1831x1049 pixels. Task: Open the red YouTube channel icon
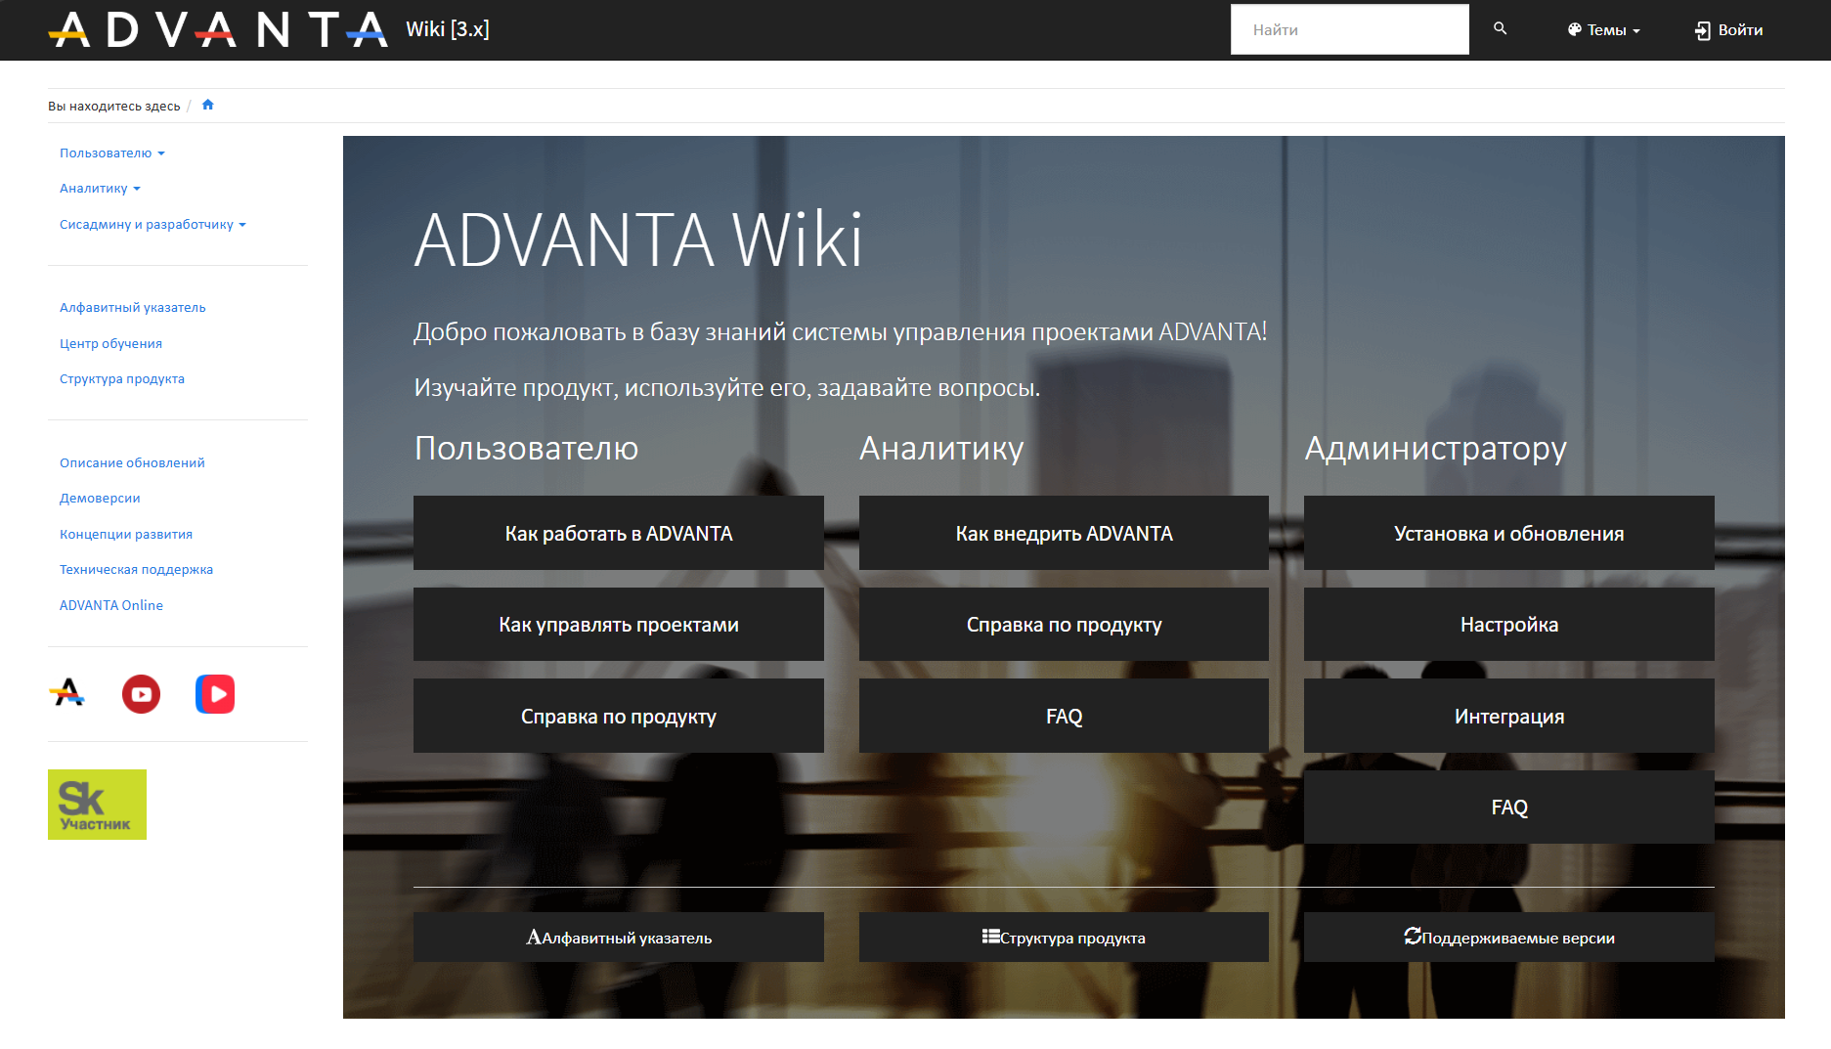tap(141, 694)
